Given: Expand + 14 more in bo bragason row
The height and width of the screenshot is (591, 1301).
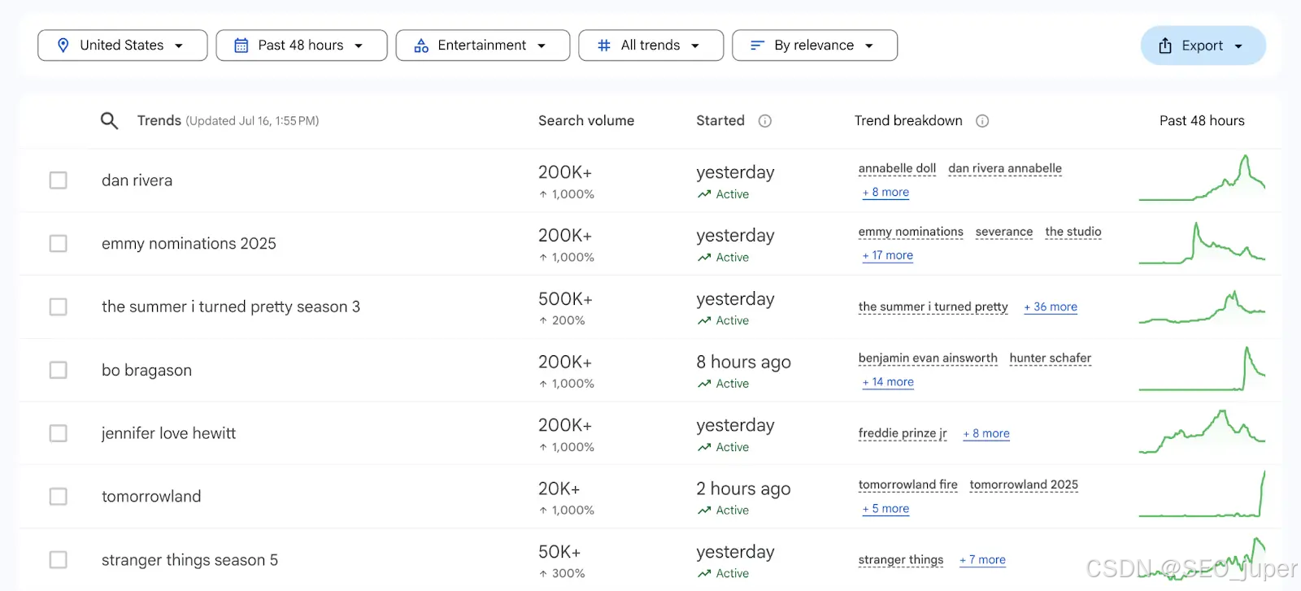Looking at the screenshot, I should pyautogui.click(x=888, y=382).
